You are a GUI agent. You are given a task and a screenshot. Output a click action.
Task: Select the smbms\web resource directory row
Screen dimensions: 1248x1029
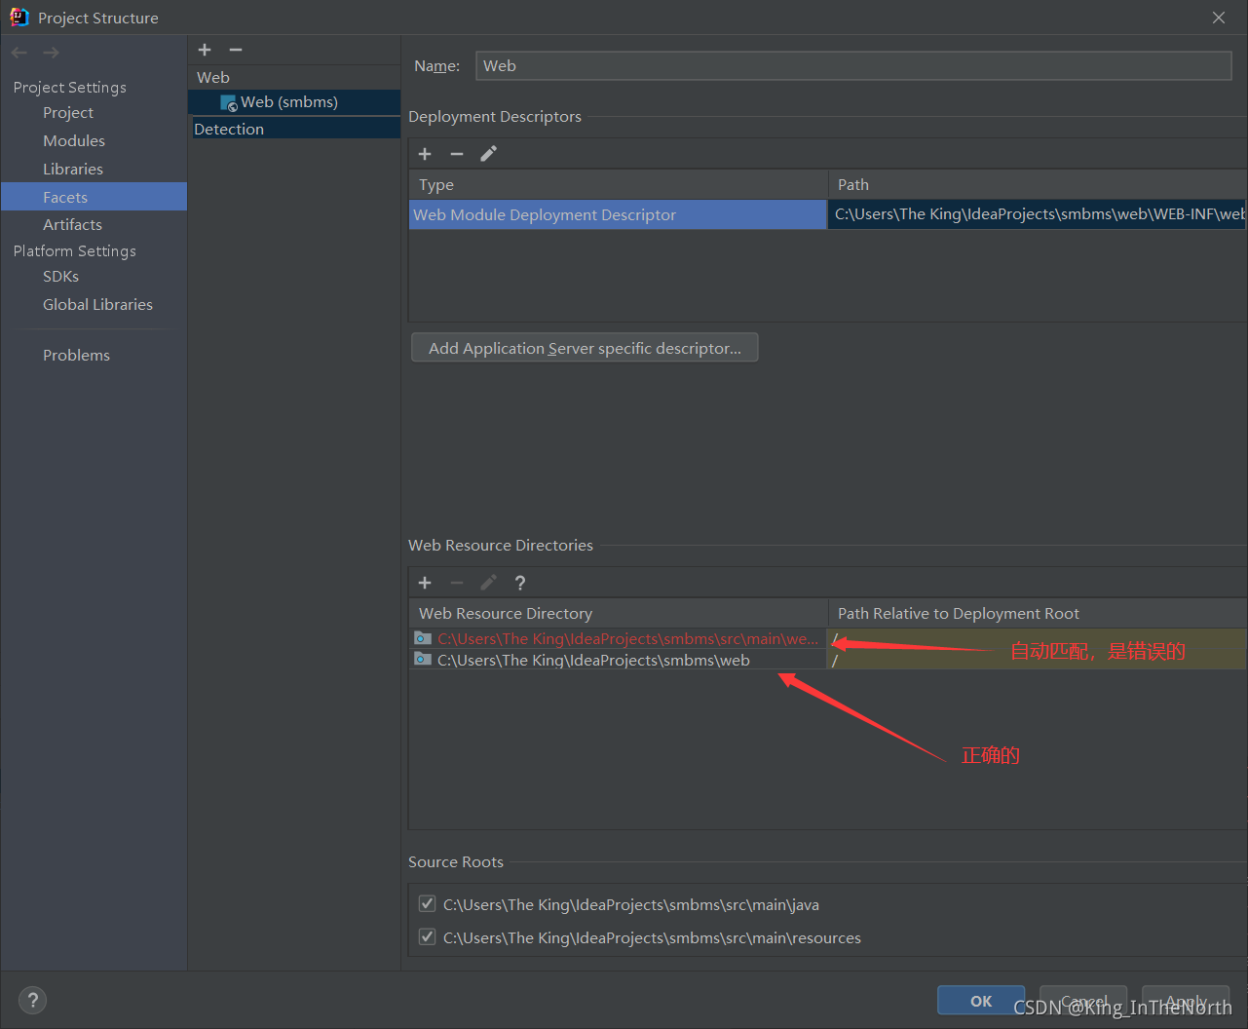pyautogui.click(x=618, y=661)
